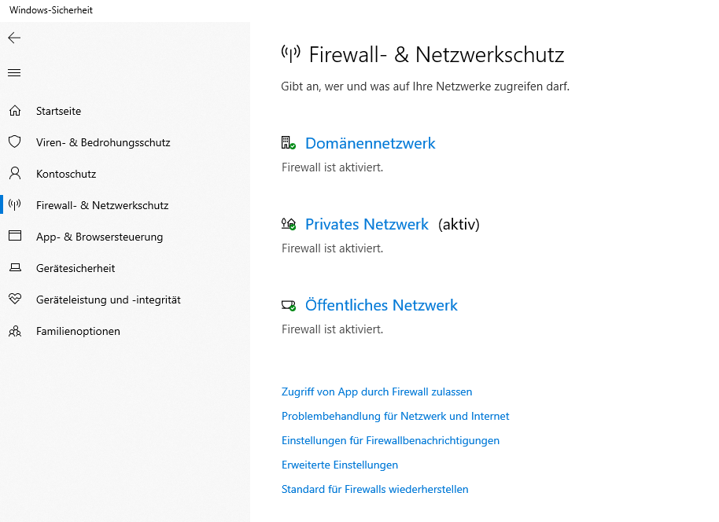Click the App- & Browsersteuerung window icon
This screenshot has width=719, height=522.
click(x=14, y=237)
